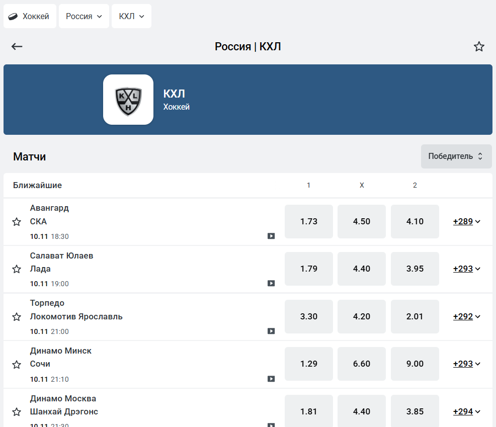Open video icon for Салават Юлаев – Лада match
This screenshot has width=496, height=427.
click(271, 283)
